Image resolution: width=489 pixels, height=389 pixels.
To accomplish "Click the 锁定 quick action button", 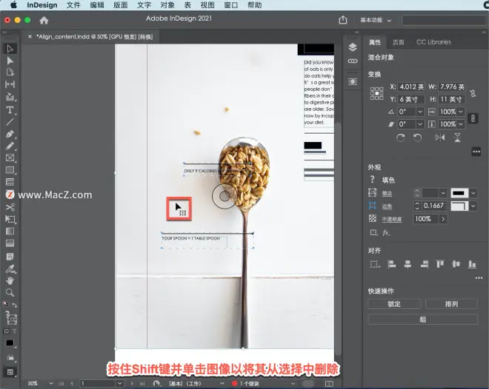I will 394,304.
